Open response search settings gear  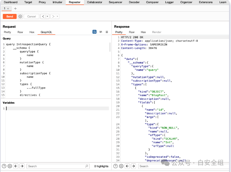click(121, 166)
